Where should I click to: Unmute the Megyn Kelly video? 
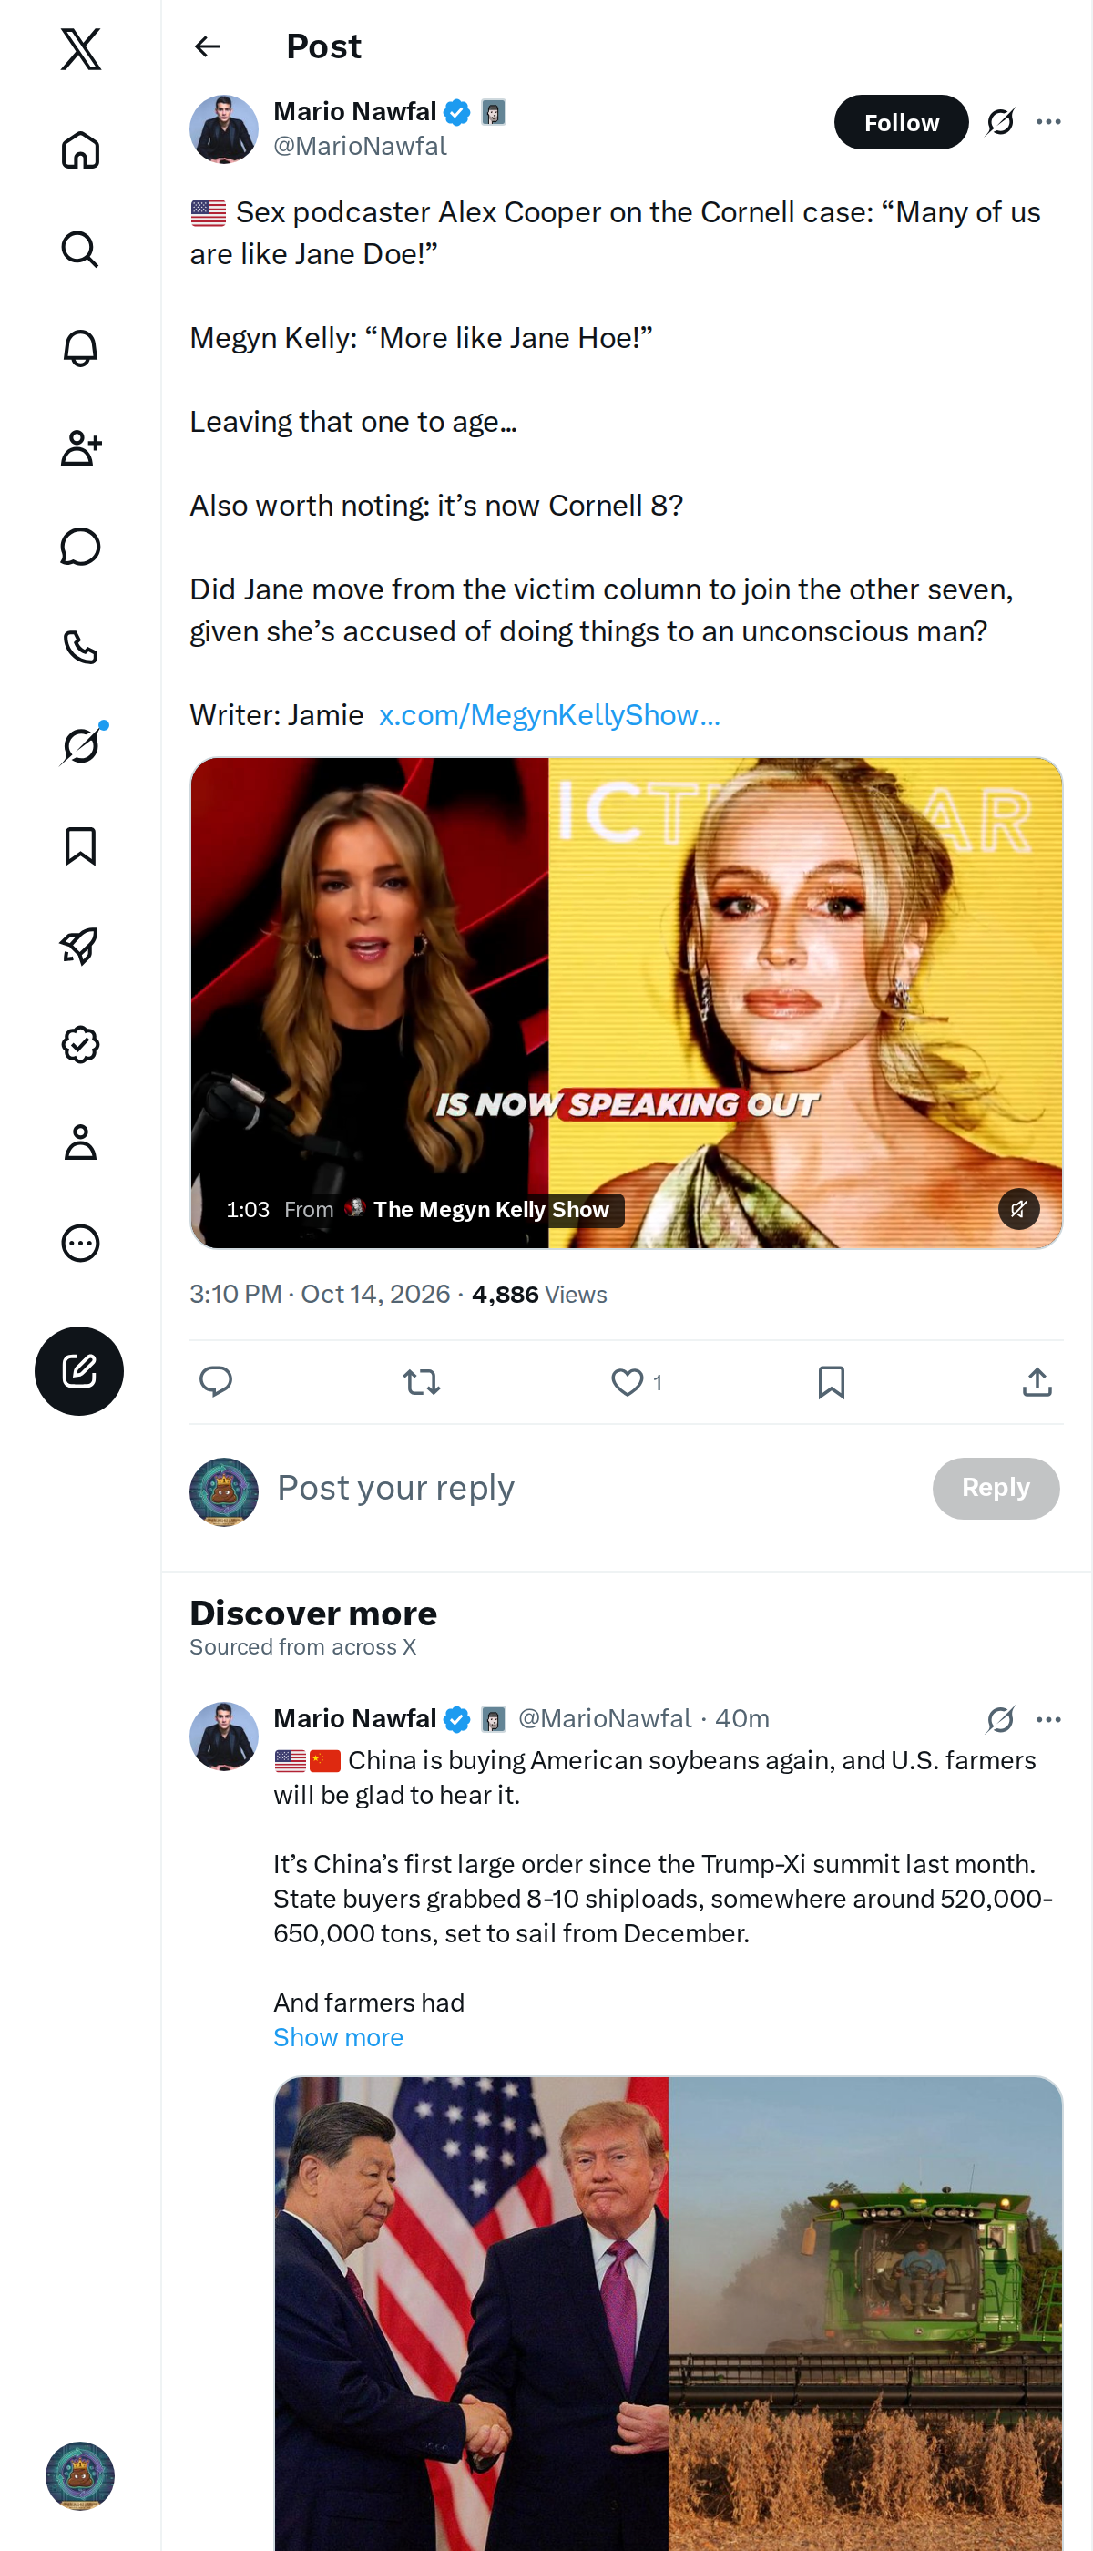pos(1017,1208)
